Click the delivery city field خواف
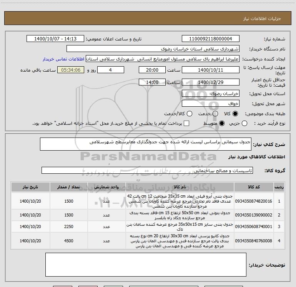Image resolution: width=296 pixels, height=287 pixels. point(211,104)
